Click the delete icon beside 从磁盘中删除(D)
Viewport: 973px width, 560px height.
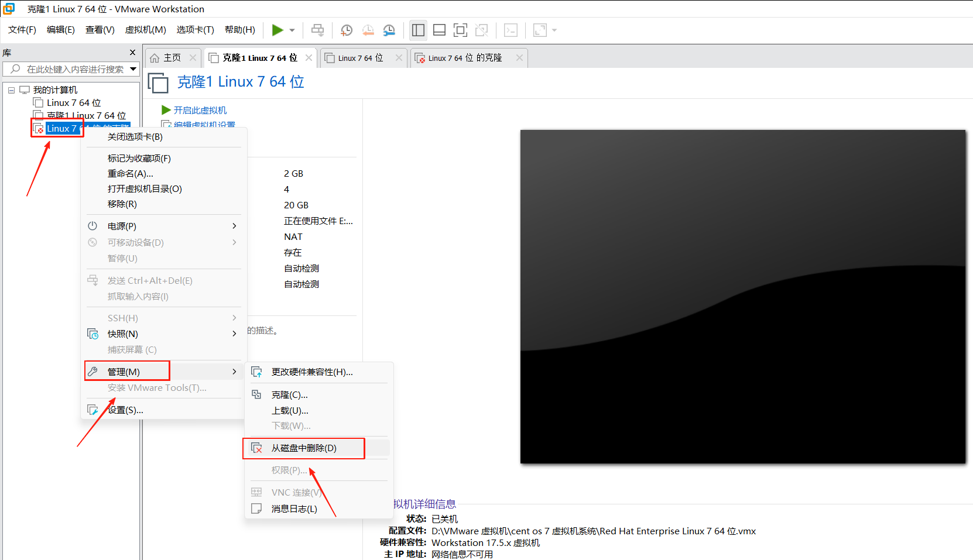(x=256, y=448)
